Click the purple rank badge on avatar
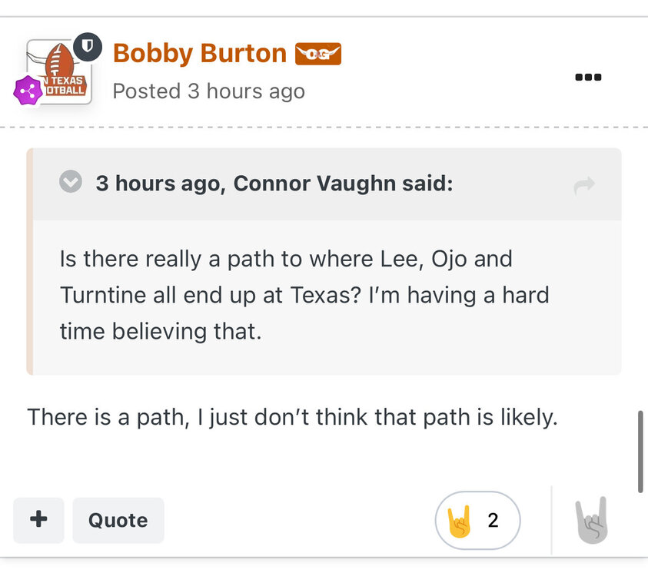 point(28,91)
